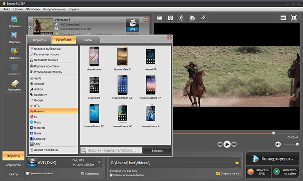Click the Закрыть button
The height and width of the screenshot is (181, 303).
(x=157, y=150)
